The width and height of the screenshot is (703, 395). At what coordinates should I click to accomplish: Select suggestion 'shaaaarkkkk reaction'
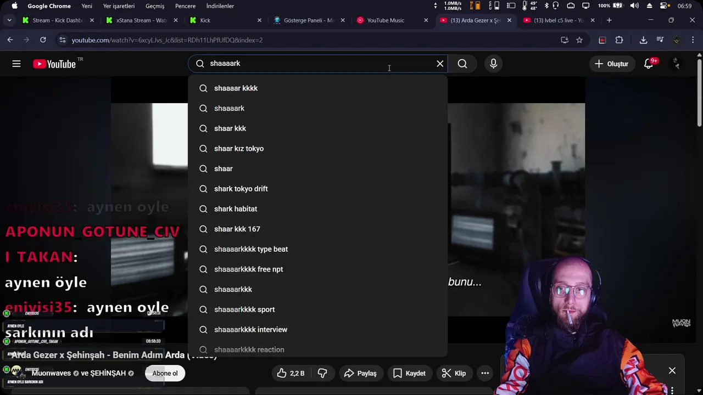pyautogui.click(x=317, y=349)
